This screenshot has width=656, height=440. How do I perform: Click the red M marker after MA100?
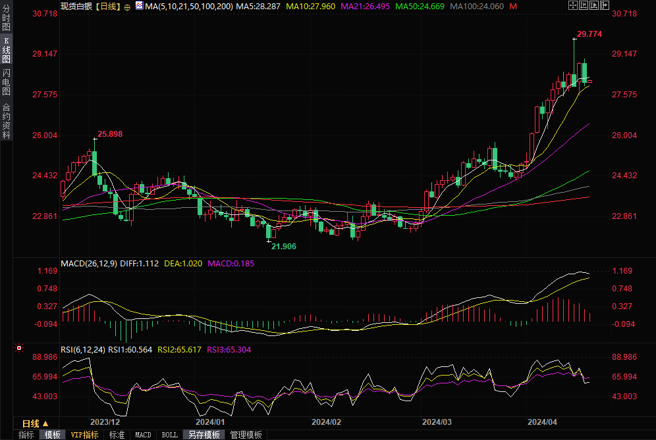(x=513, y=6)
